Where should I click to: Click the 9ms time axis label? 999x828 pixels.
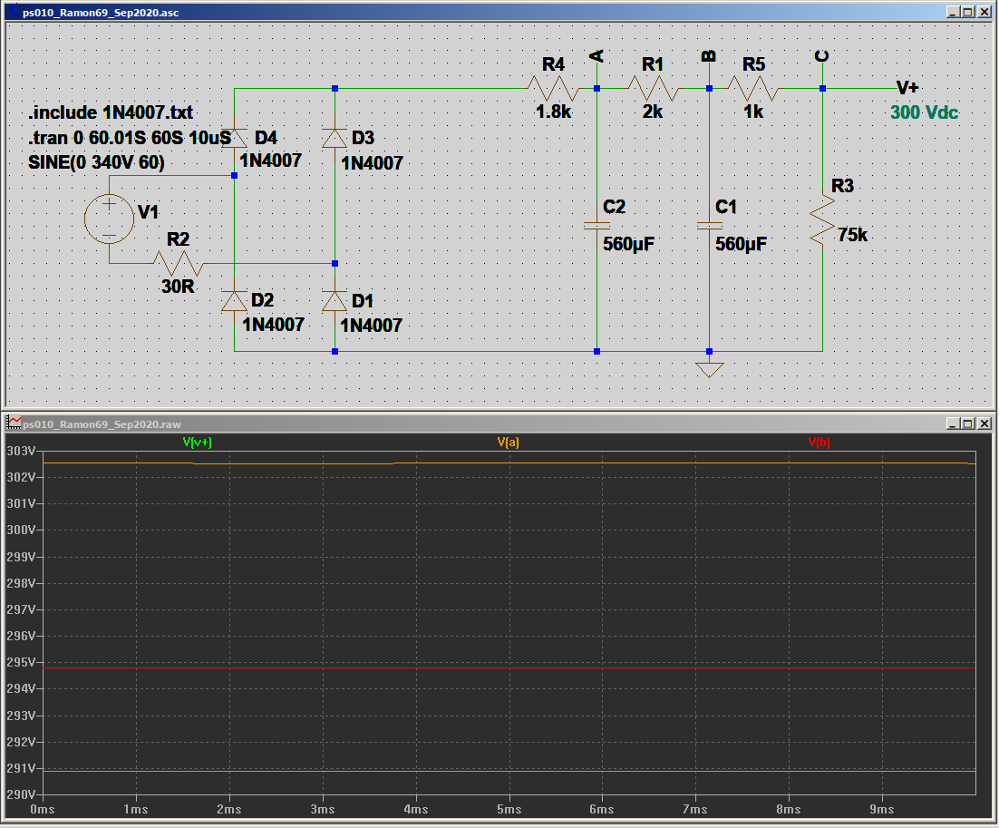(882, 810)
